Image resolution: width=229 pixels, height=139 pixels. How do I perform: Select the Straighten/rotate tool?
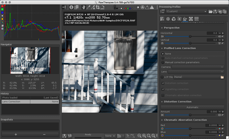102,7
